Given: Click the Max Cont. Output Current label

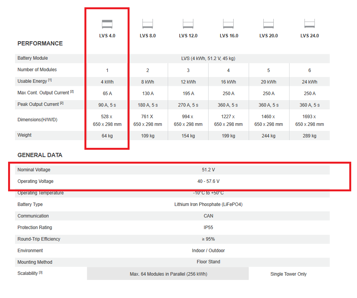Looking at the screenshot, I should tap(45, 92).
